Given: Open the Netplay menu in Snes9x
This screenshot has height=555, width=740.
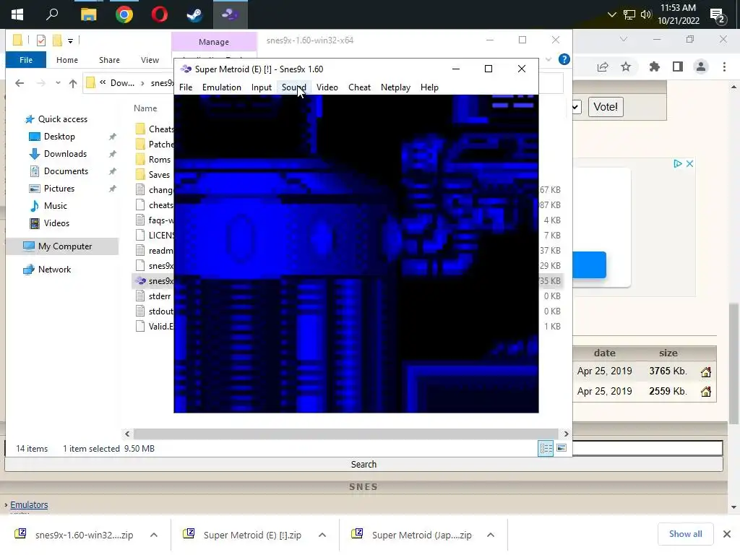Looking at the screenshot, I should tap(395, 87).
